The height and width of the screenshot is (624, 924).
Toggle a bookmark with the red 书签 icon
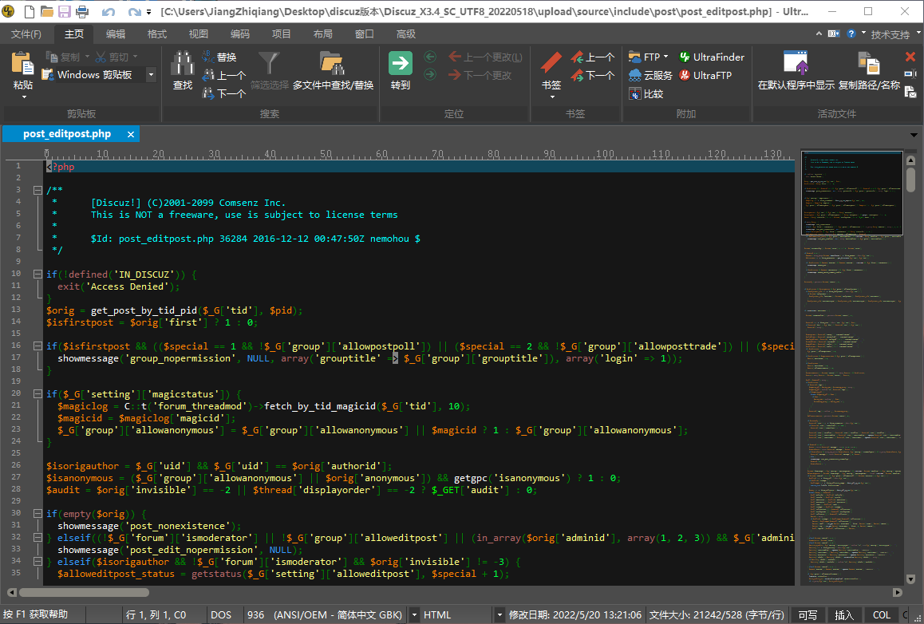click(551, 63)
